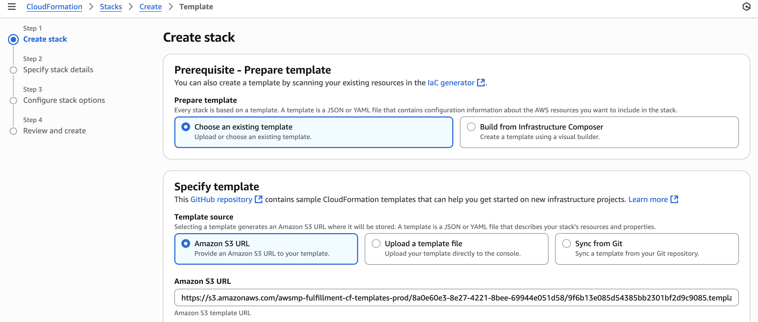Open the hamburger navigation menu

click(12, 7)
